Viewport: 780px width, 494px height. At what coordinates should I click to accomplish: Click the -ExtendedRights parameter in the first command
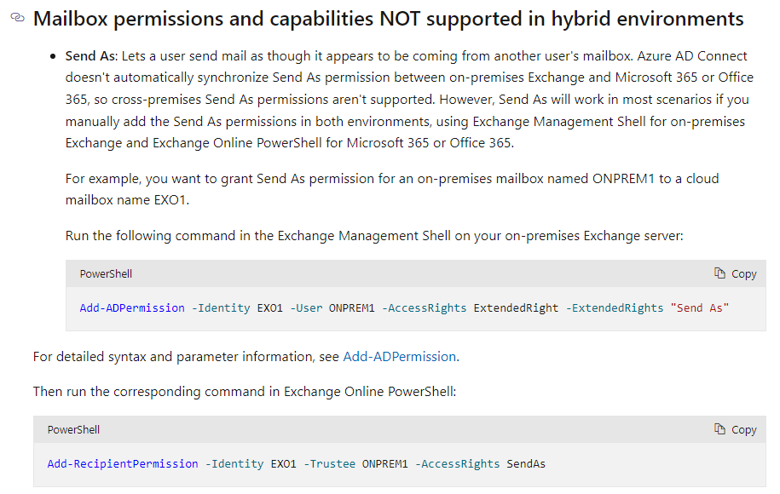click(x=615, y=308)
